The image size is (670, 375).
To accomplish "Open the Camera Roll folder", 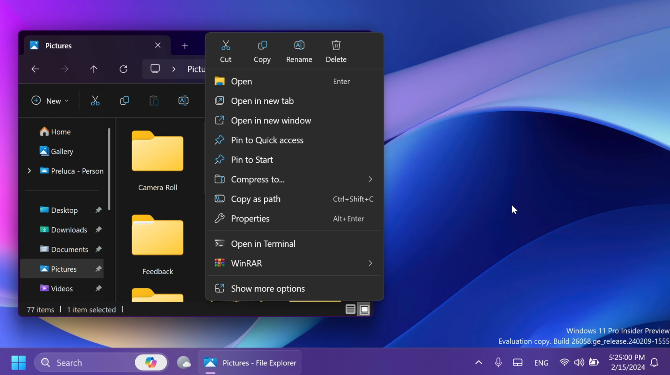I will (x=157, y=152).
